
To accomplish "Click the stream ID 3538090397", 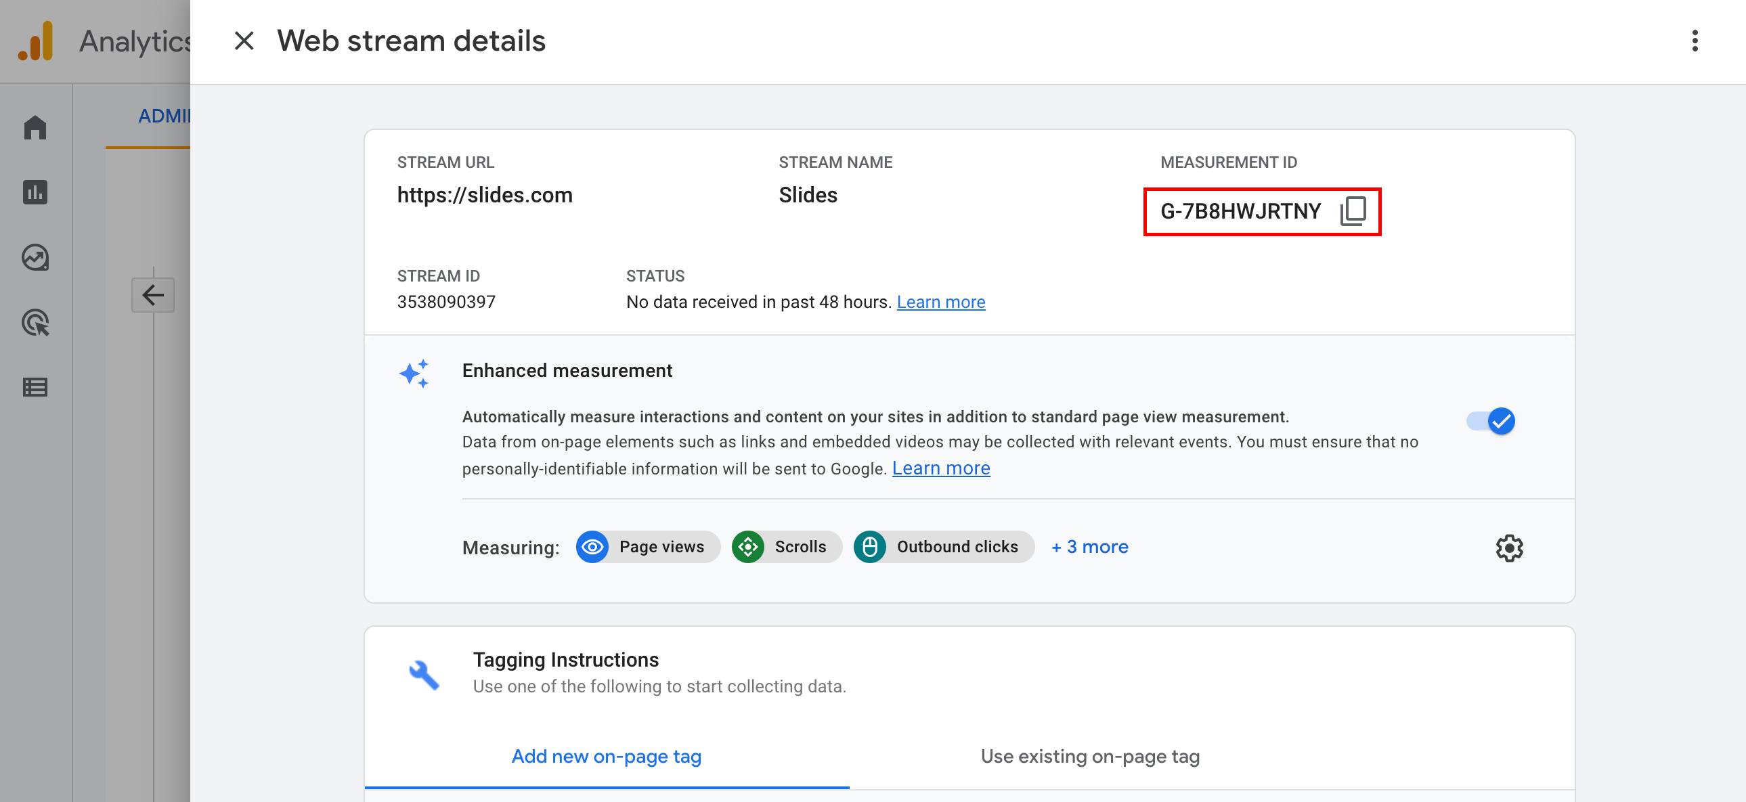I will (x=446, y=302).
